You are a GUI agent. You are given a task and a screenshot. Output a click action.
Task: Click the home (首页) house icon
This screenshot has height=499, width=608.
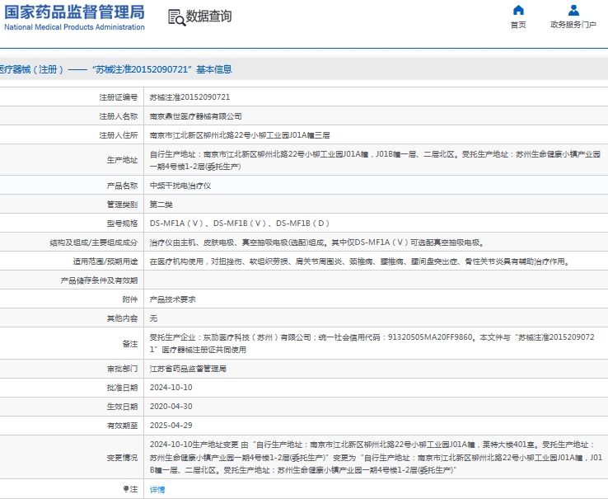[518, 10]
